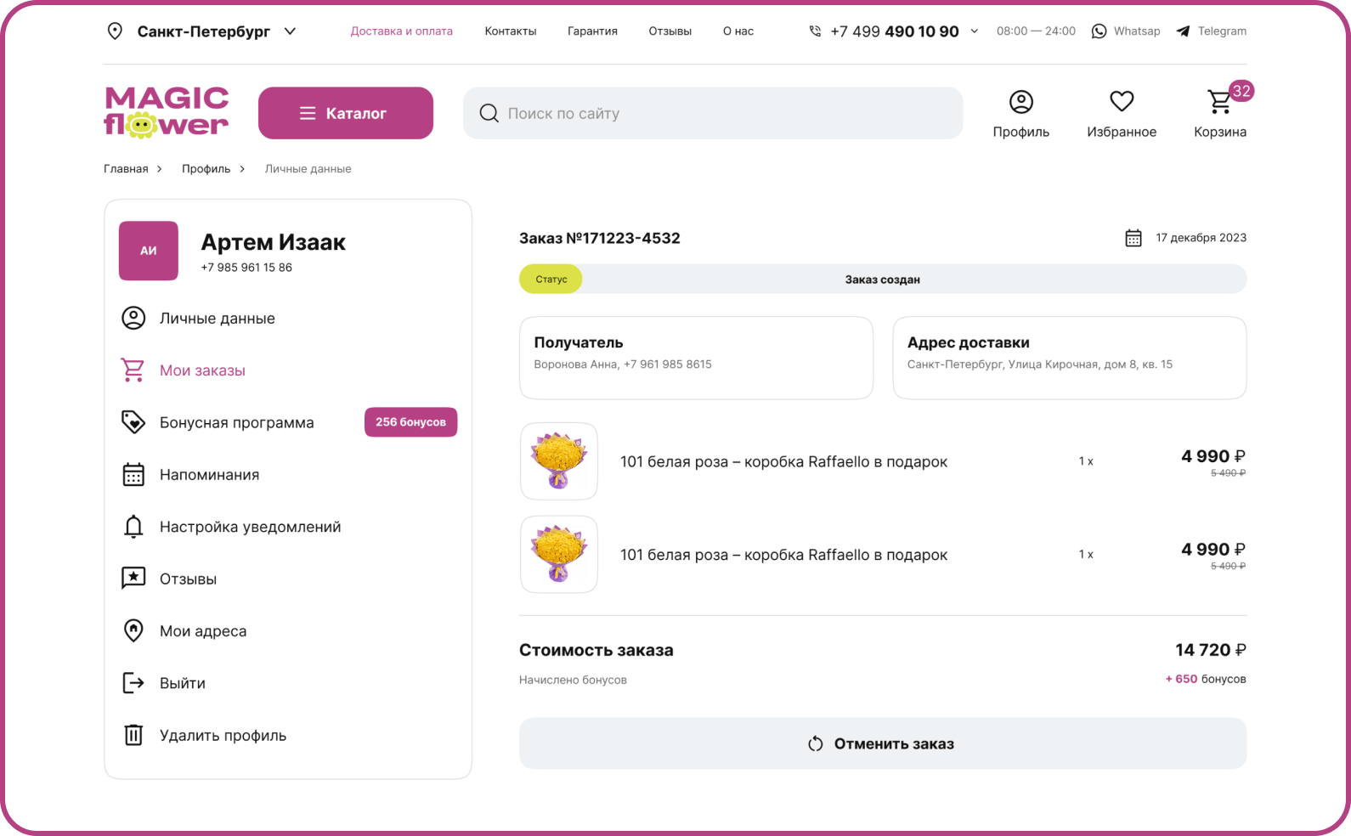Open the first rose bouquet thumbnail
This screenshot has width=1351, height=836.
coord(559,461)
